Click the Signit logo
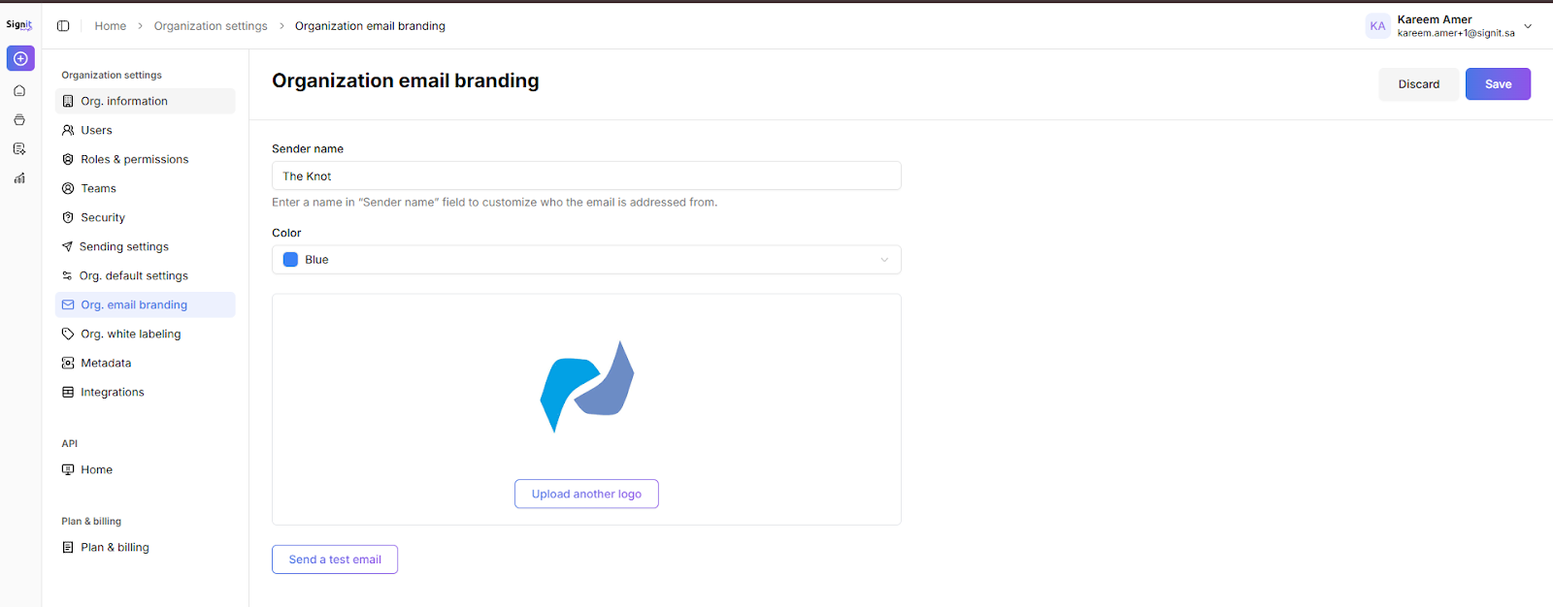1553x607 pixels. [x=19, y=25]
